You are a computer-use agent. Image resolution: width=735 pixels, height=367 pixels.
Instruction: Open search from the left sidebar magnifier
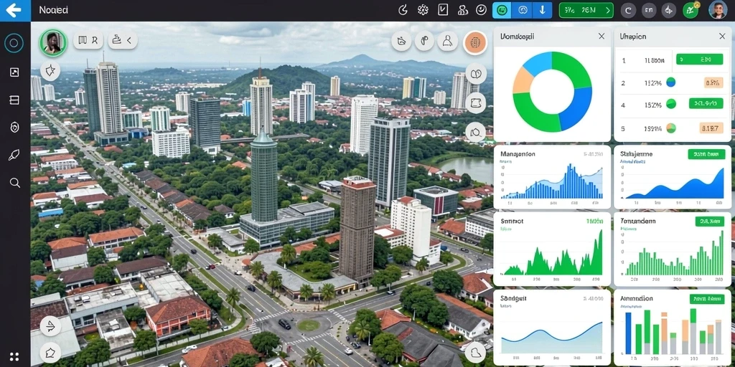coord(15,183)
